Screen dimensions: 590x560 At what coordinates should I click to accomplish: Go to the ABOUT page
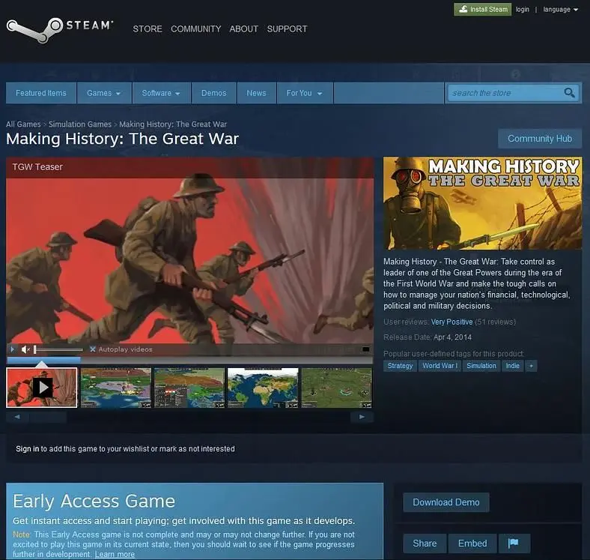[244, 29]
